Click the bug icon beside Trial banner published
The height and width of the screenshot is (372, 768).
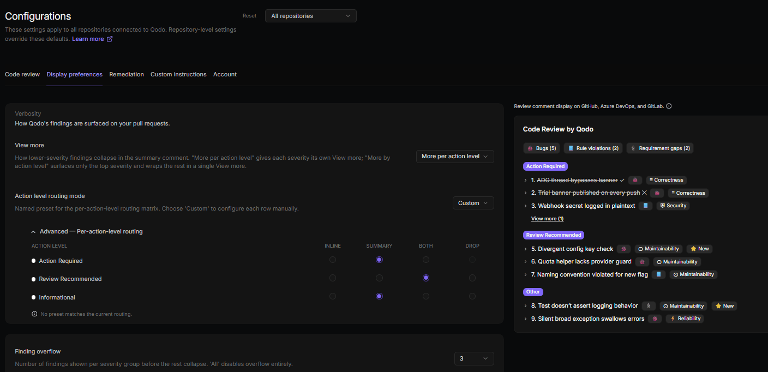click(657, 193)
